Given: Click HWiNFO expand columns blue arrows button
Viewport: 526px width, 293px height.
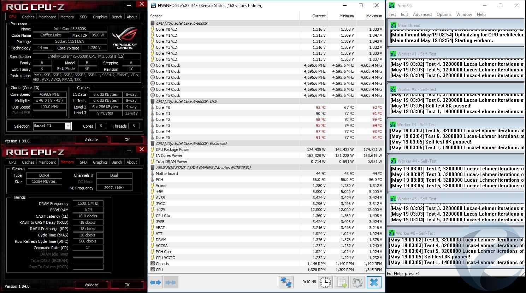Looking at the screenshot, I should click(155, 282).
